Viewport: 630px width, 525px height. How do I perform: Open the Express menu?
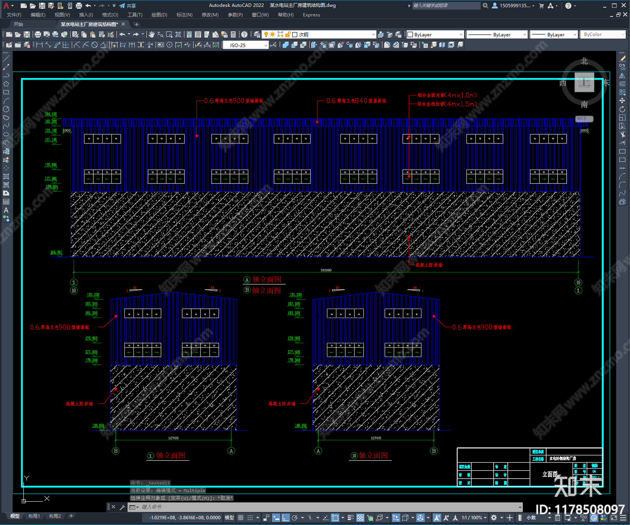(311, 15)
